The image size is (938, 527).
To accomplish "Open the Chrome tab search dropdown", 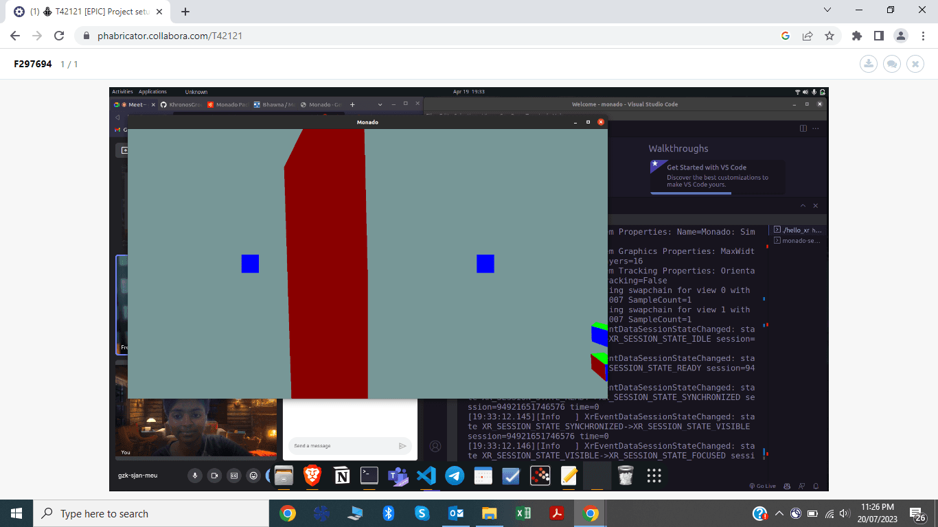I will [827, 10].
